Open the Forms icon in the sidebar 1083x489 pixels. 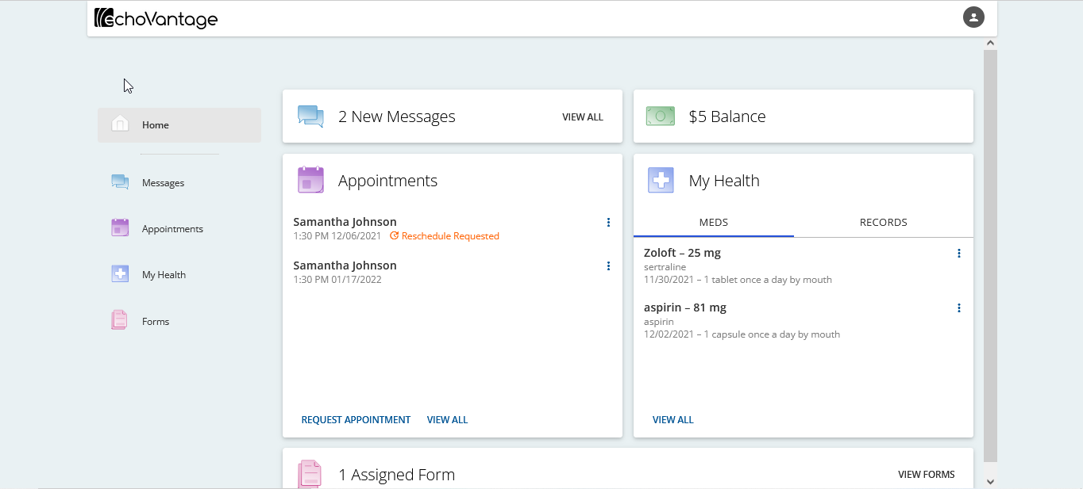tap(119, 319)
